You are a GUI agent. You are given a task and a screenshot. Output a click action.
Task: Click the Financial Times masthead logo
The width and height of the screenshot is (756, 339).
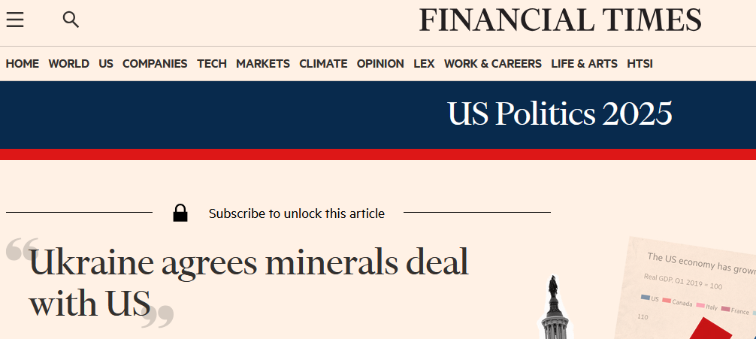point(560,20)
